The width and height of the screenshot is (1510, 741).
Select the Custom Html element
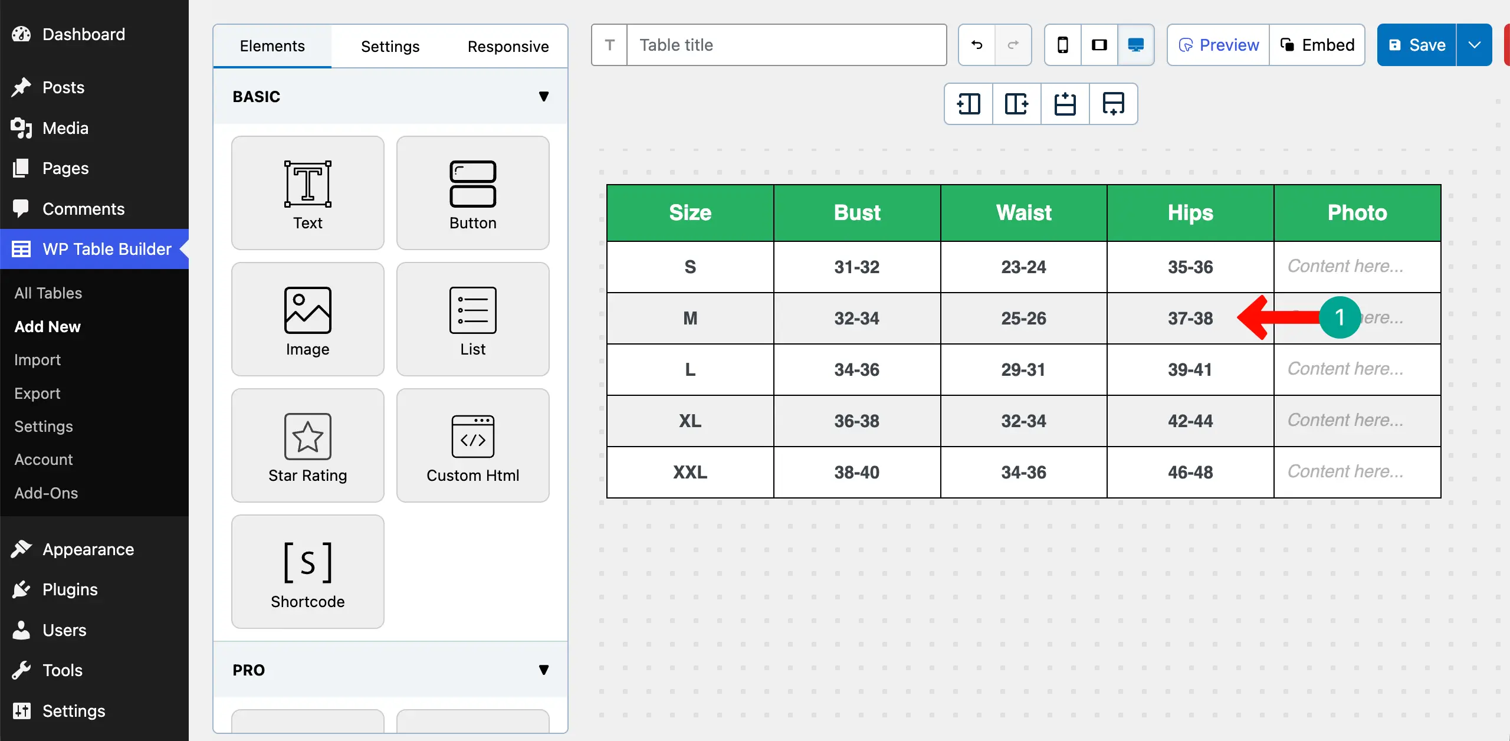(472, 445)
